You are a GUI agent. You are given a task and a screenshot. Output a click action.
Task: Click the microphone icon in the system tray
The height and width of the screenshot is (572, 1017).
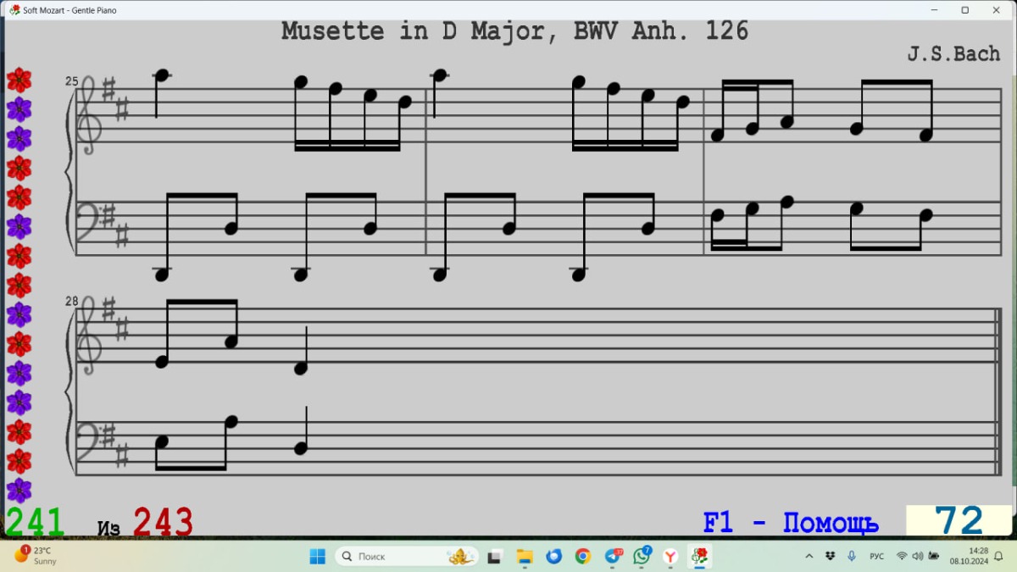(x=852, y=556)
